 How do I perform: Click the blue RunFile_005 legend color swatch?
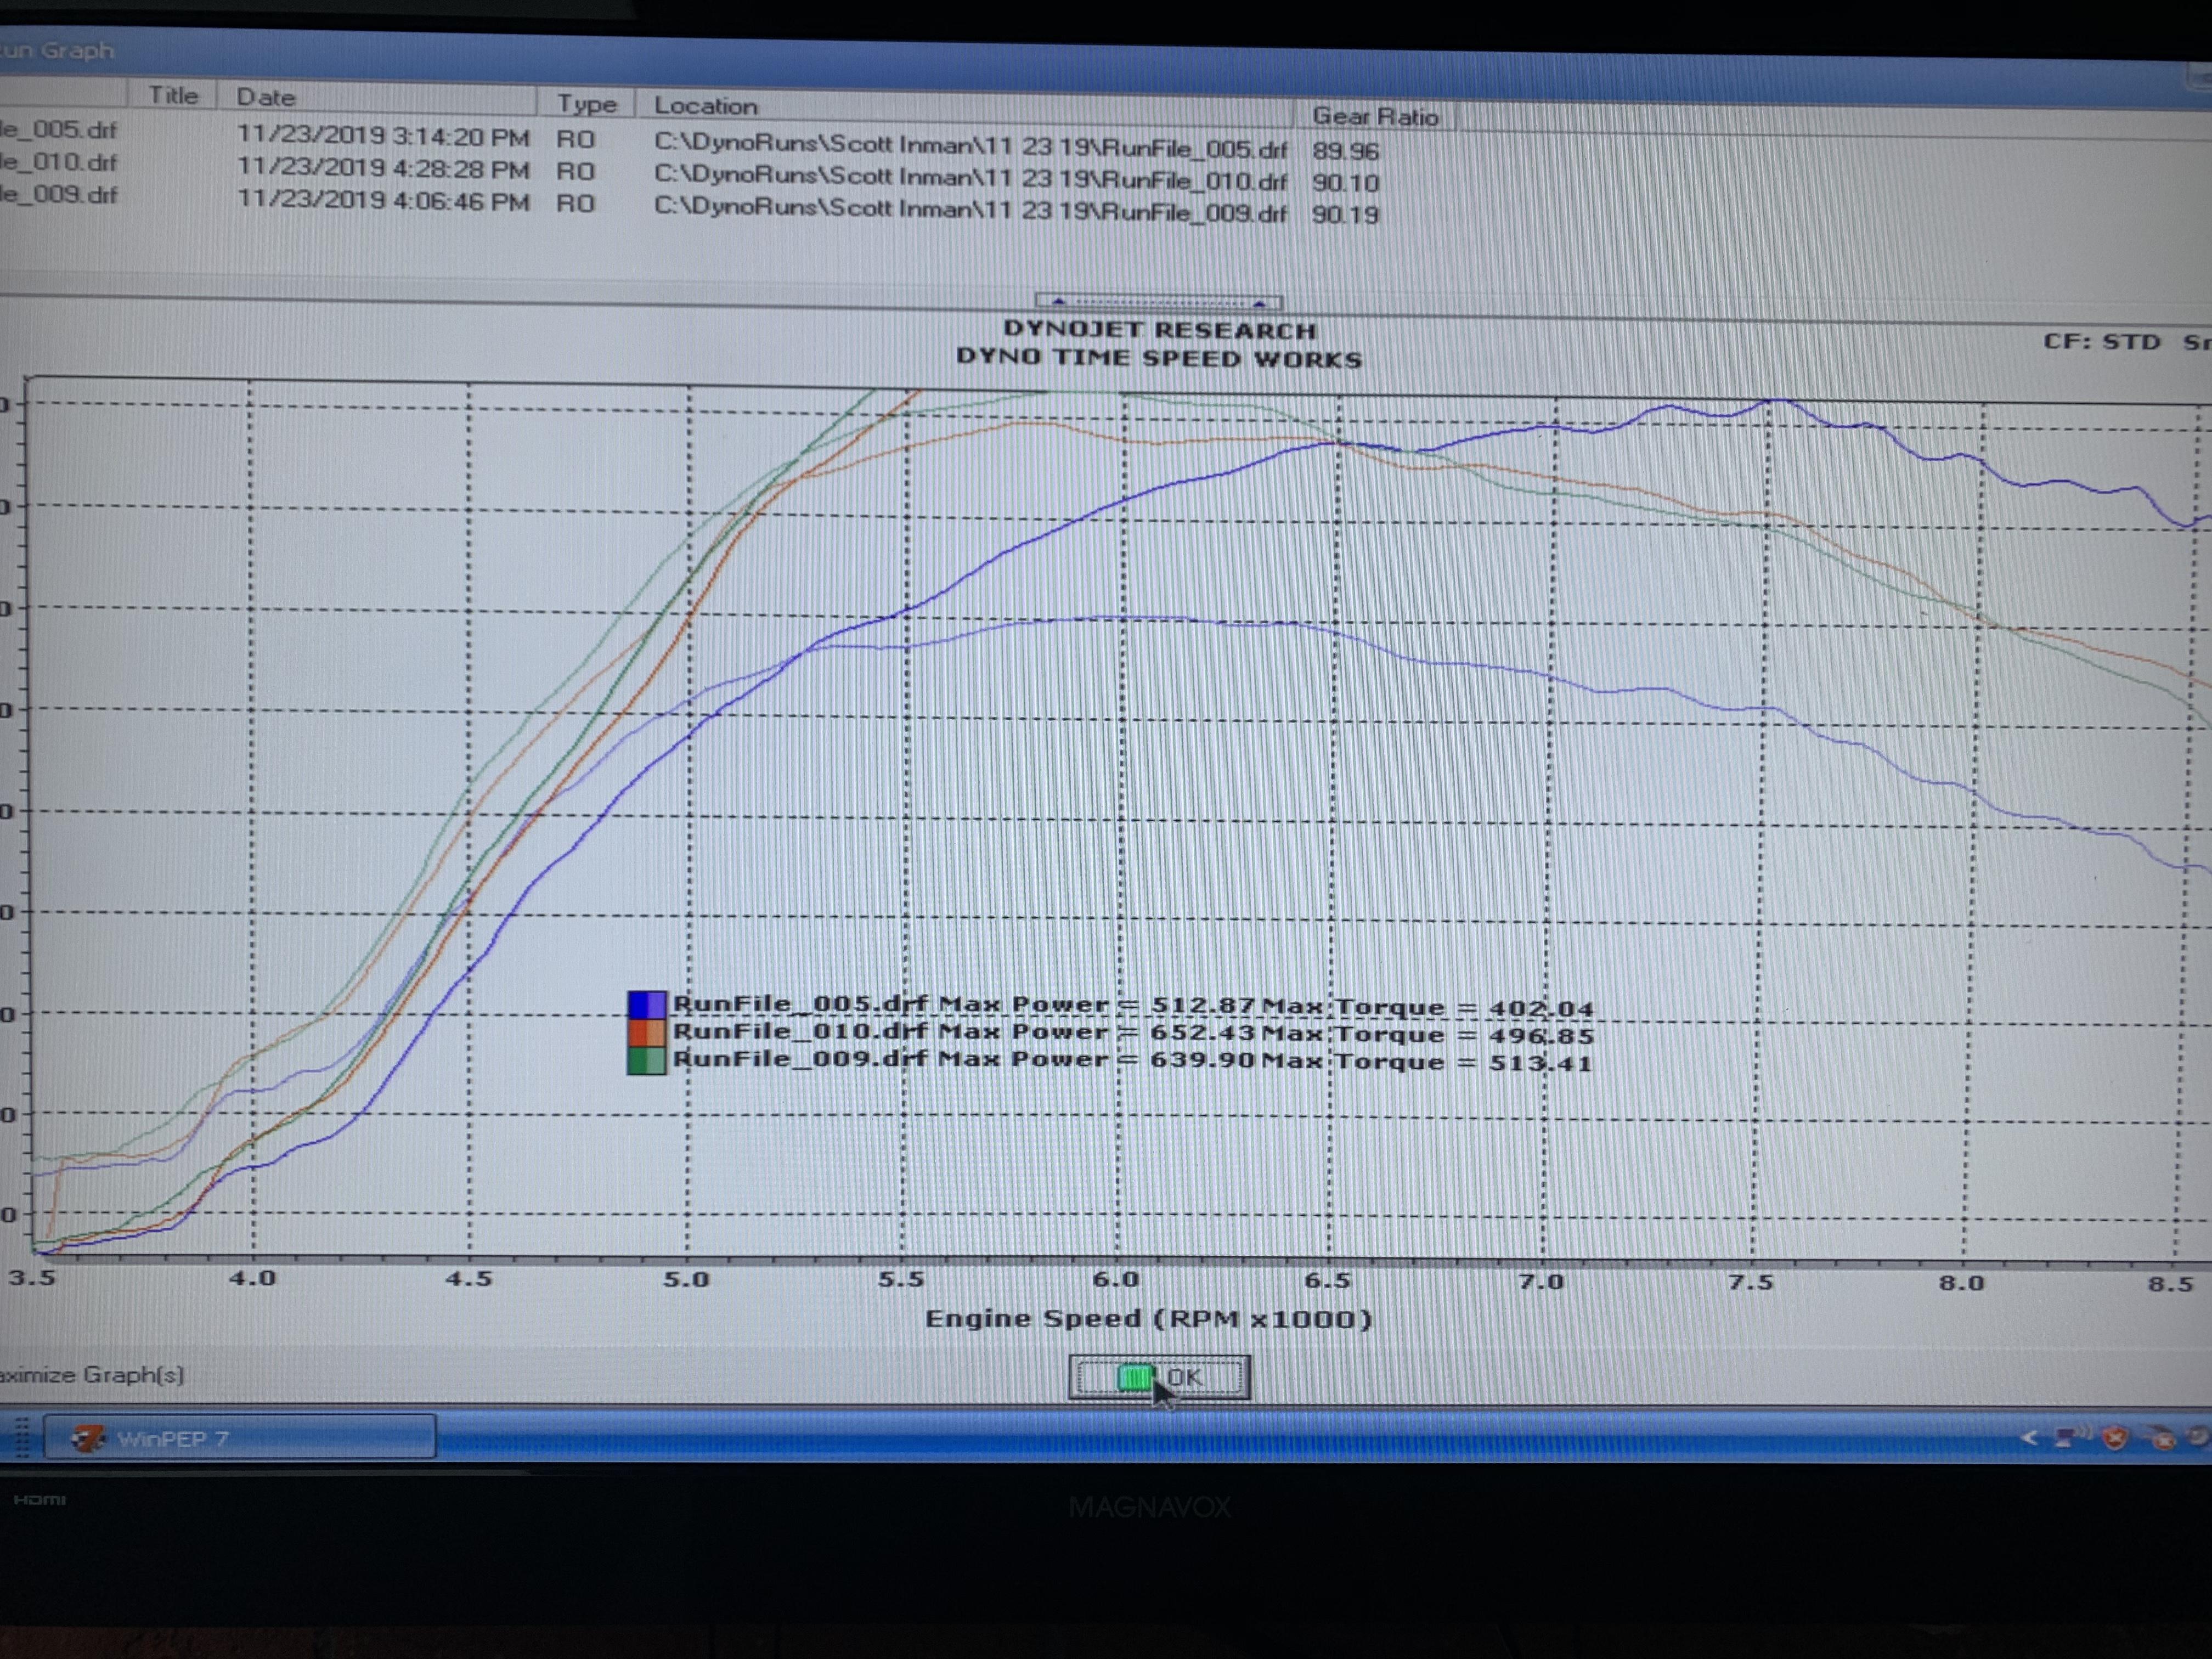tap(646, 1004)
